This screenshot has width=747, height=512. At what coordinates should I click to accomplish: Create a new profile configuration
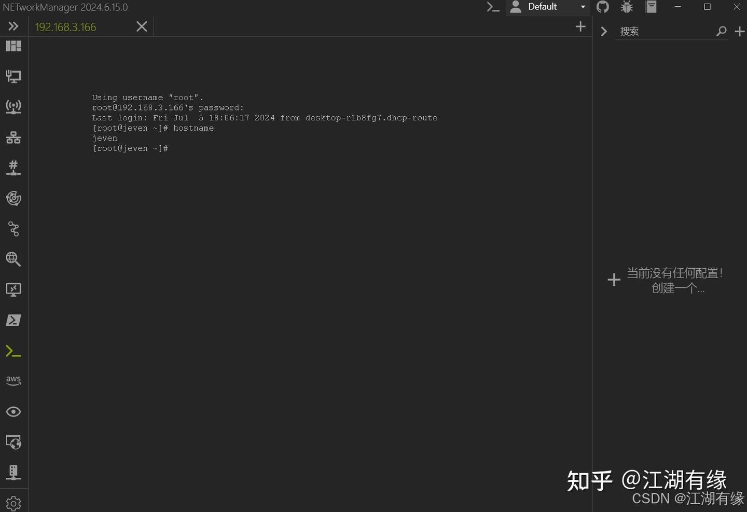(614, 280)
